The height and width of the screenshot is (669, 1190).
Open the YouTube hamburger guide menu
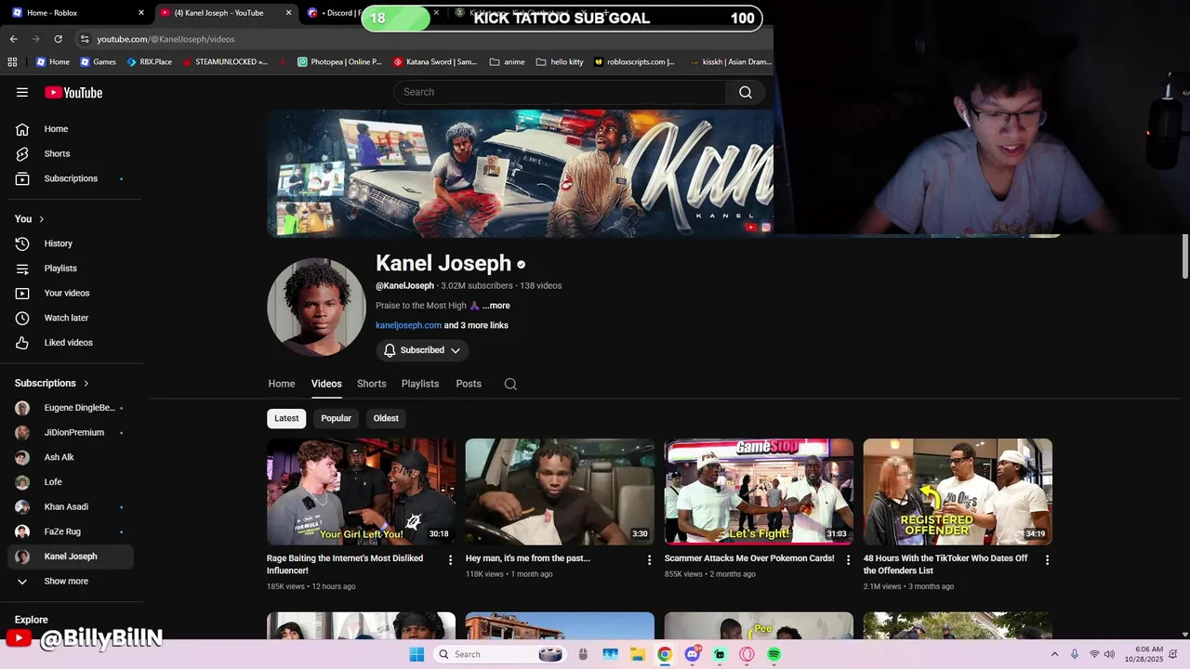22,92
